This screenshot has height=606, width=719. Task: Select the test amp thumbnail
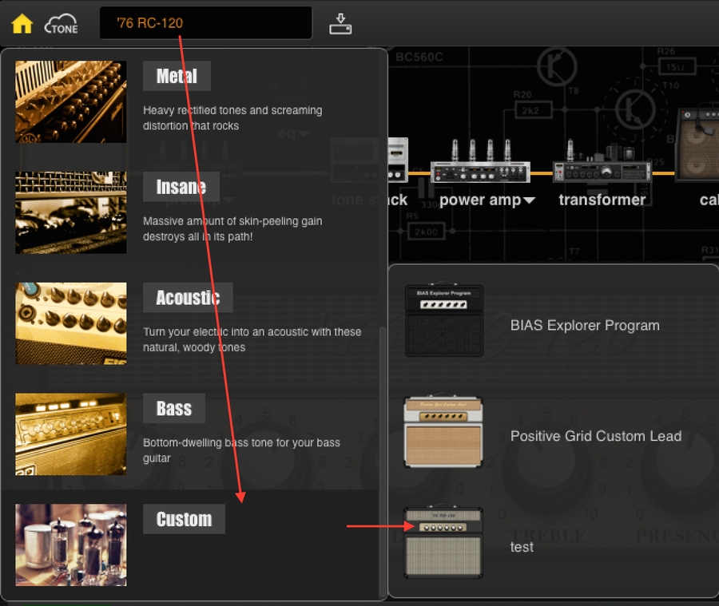pos(443,543)
